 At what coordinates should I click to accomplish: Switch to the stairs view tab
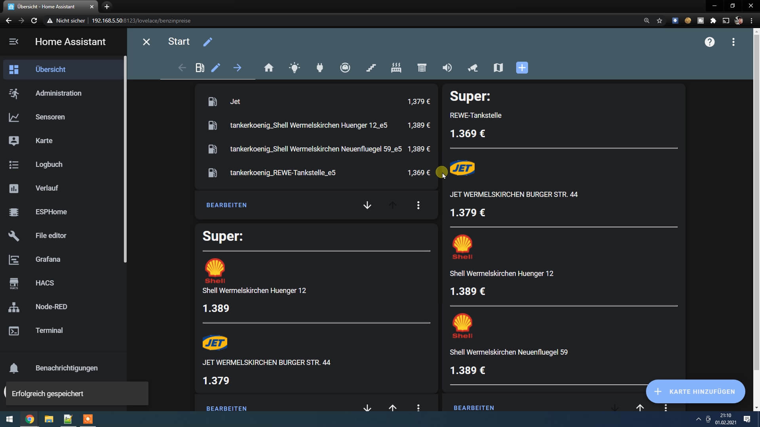[x=371, y=68]
